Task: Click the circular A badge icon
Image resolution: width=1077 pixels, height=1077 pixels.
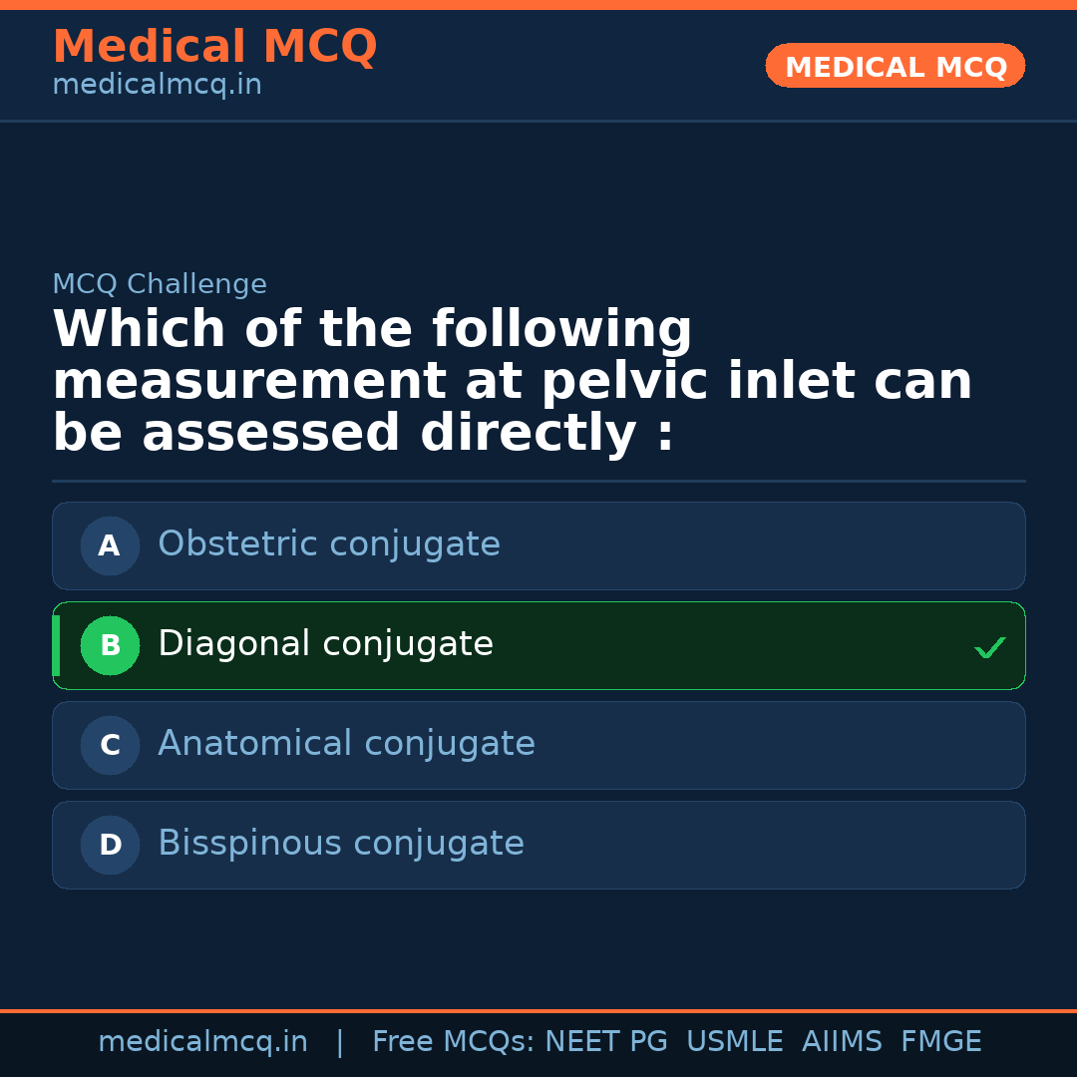Action: pos(110,545)
